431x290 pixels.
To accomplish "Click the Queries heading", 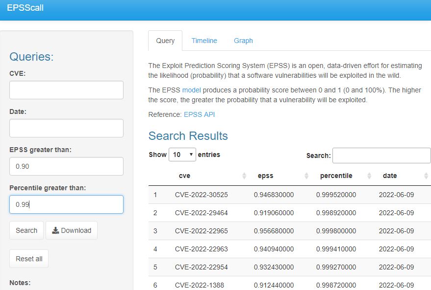I will 31,57.
